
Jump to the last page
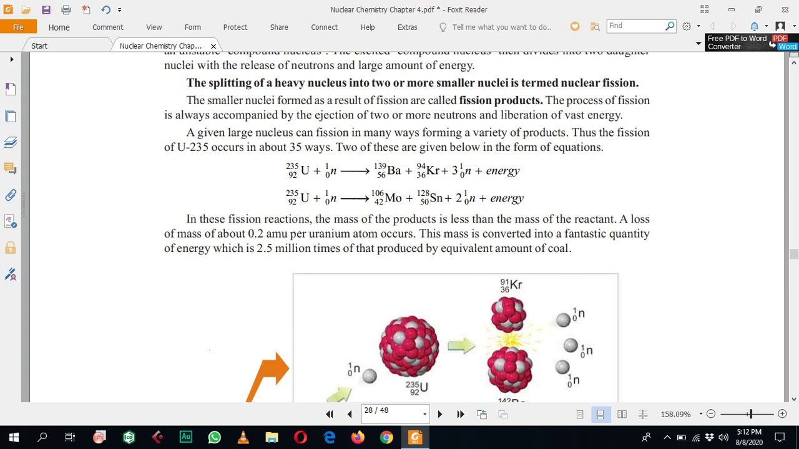tap(460, 414)
